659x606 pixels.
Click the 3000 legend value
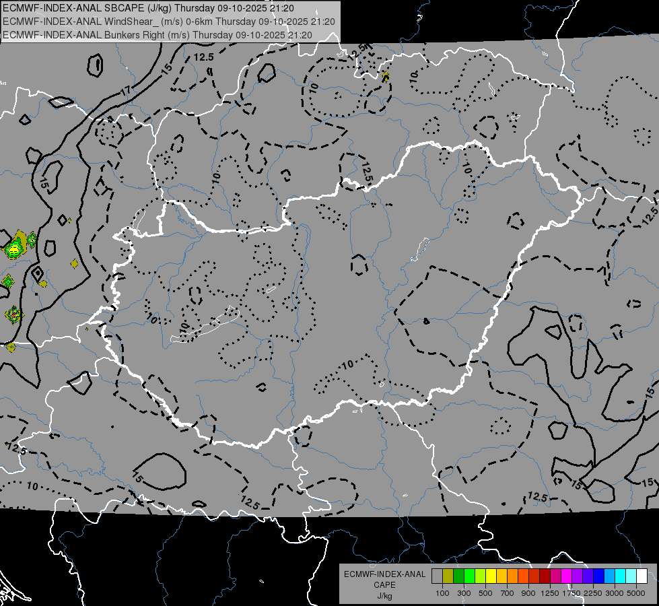point(615,593)
